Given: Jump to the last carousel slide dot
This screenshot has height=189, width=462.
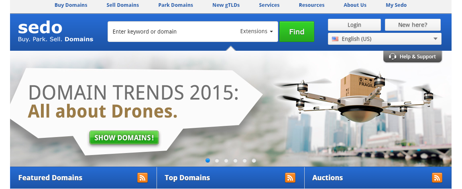Looking at the screenshot, I should [254, 161].
